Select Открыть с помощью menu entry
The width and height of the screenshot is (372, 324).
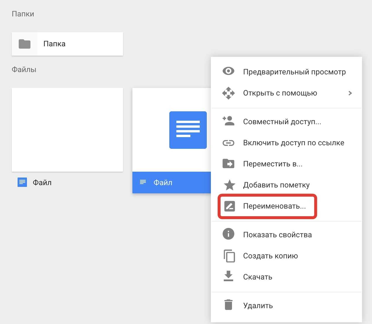click(286, 93)
